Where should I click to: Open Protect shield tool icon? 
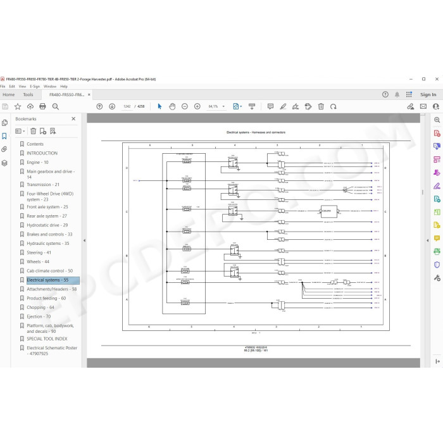(437, 265)
